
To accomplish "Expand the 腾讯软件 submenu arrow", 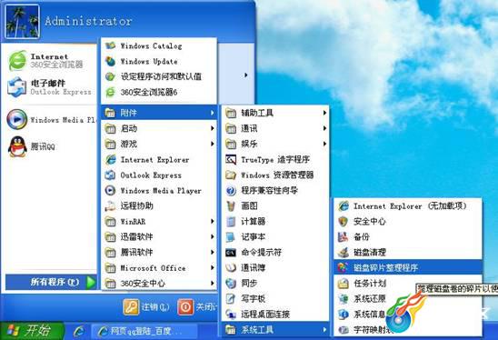I will pos(212,253).
